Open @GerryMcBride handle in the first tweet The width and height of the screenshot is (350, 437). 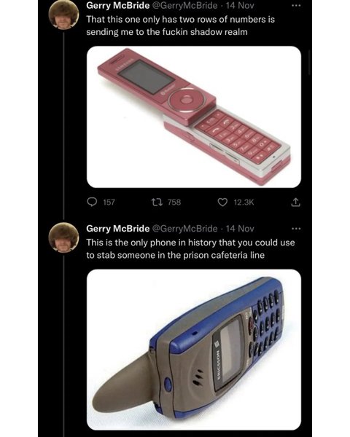[x=184, y=6]
